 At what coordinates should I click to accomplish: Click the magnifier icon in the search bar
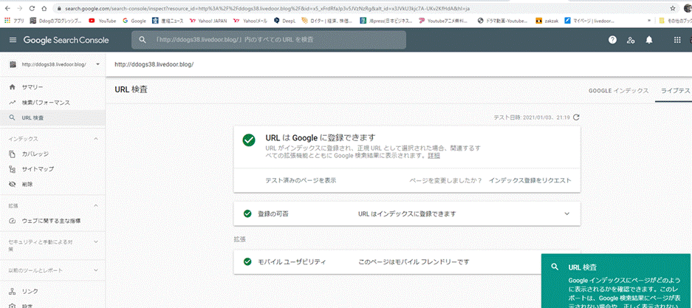coord(142,40)
